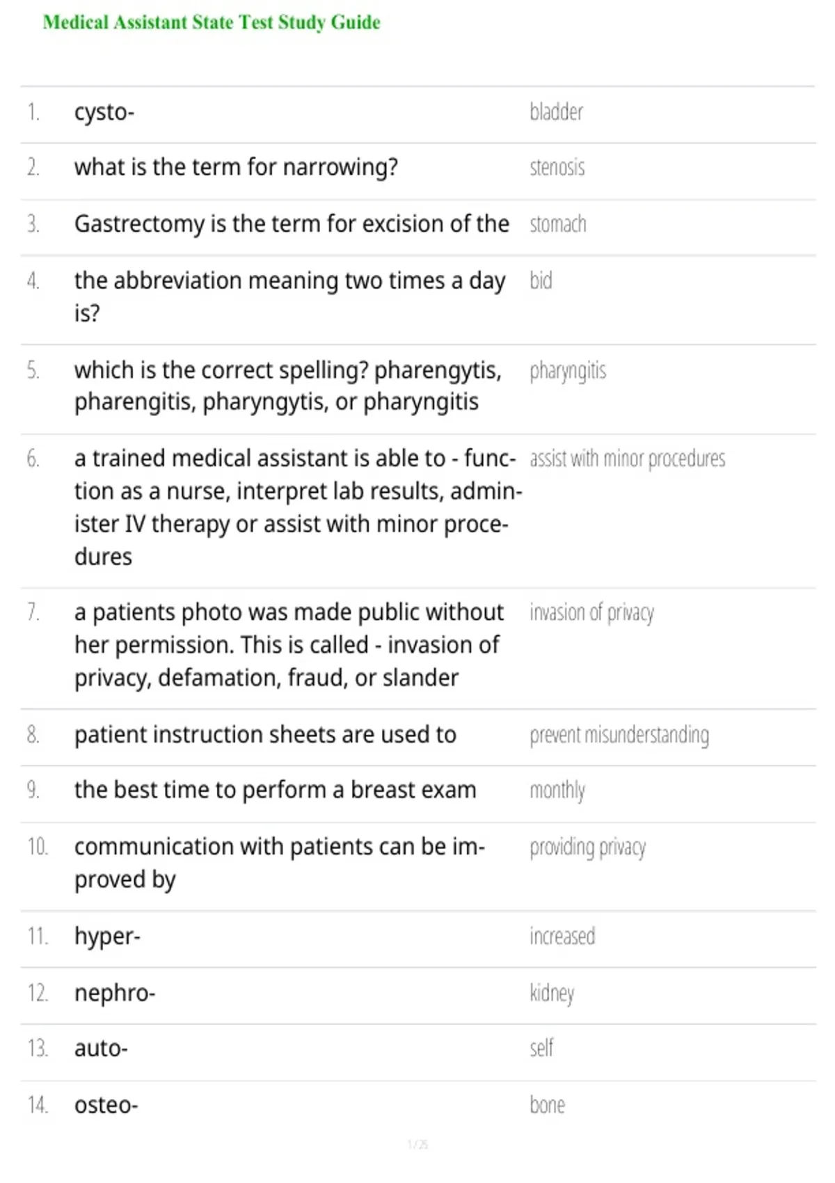
Task: Click the answer providing privacy
Action: pos(587,848)
